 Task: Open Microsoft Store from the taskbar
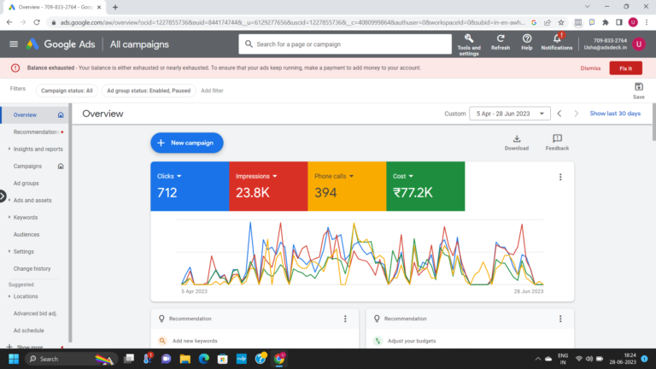point(223,359)
